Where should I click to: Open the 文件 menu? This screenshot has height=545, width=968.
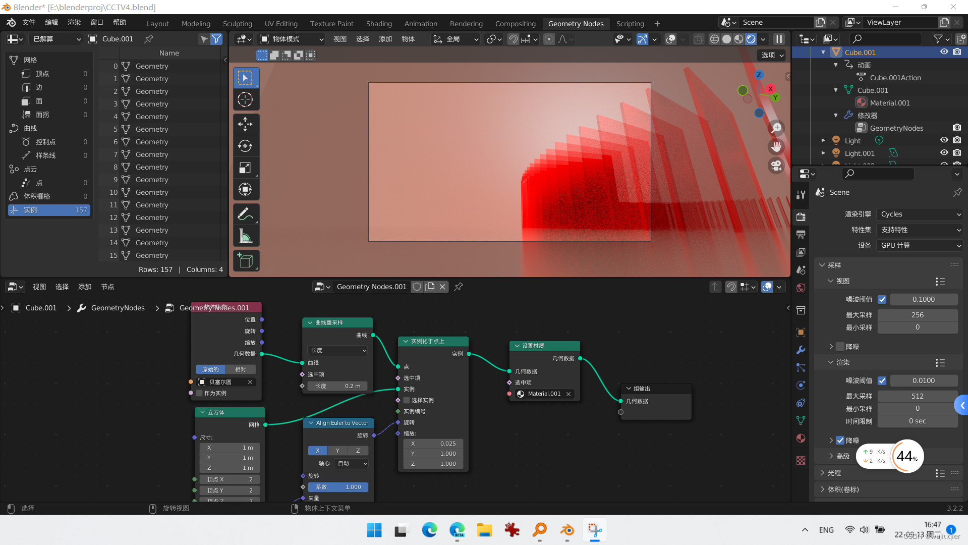28,22
